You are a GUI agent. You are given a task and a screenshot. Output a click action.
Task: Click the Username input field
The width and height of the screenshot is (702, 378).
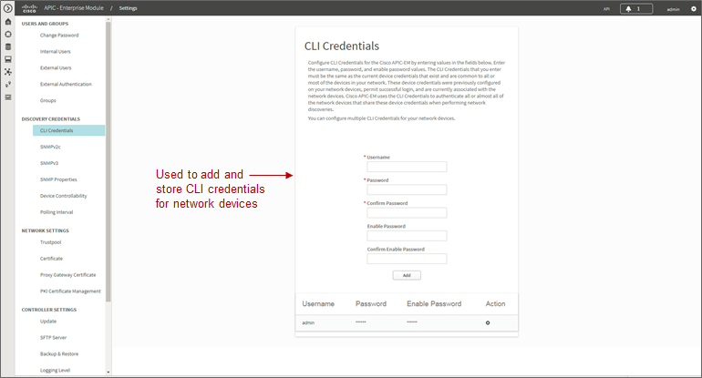click(407, 167)
